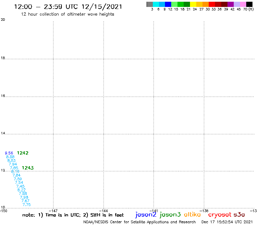Screen dimensions: 257x225
Task: Click the s3a satellite legend label
Action: 239,215
